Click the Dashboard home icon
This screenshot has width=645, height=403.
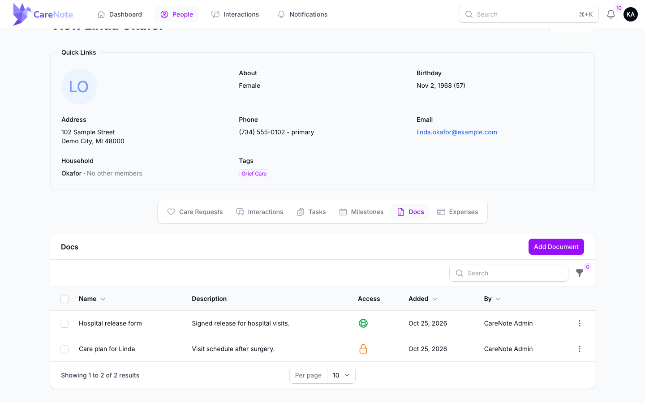click(101, 14)
